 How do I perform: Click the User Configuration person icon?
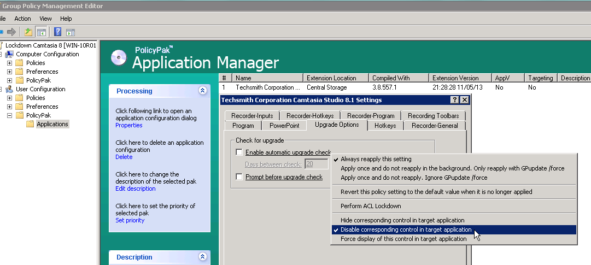9,90
